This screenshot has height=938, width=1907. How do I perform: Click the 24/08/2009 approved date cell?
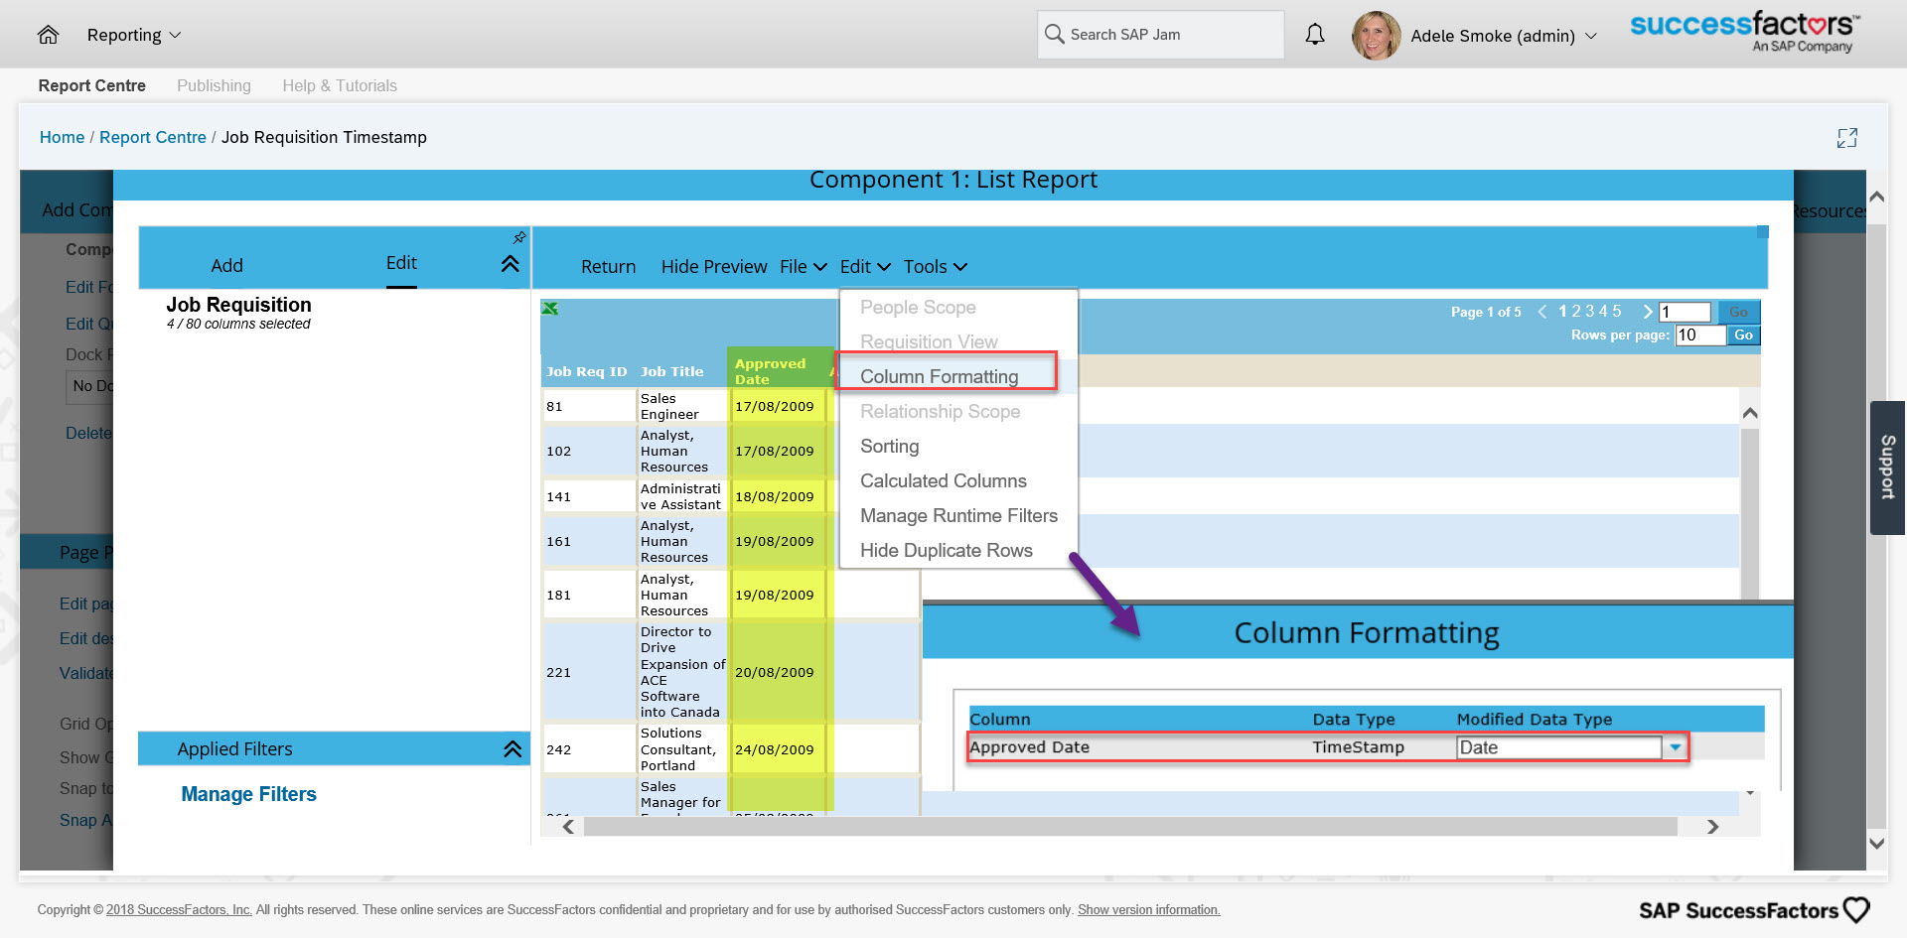(x=776, y=749)
